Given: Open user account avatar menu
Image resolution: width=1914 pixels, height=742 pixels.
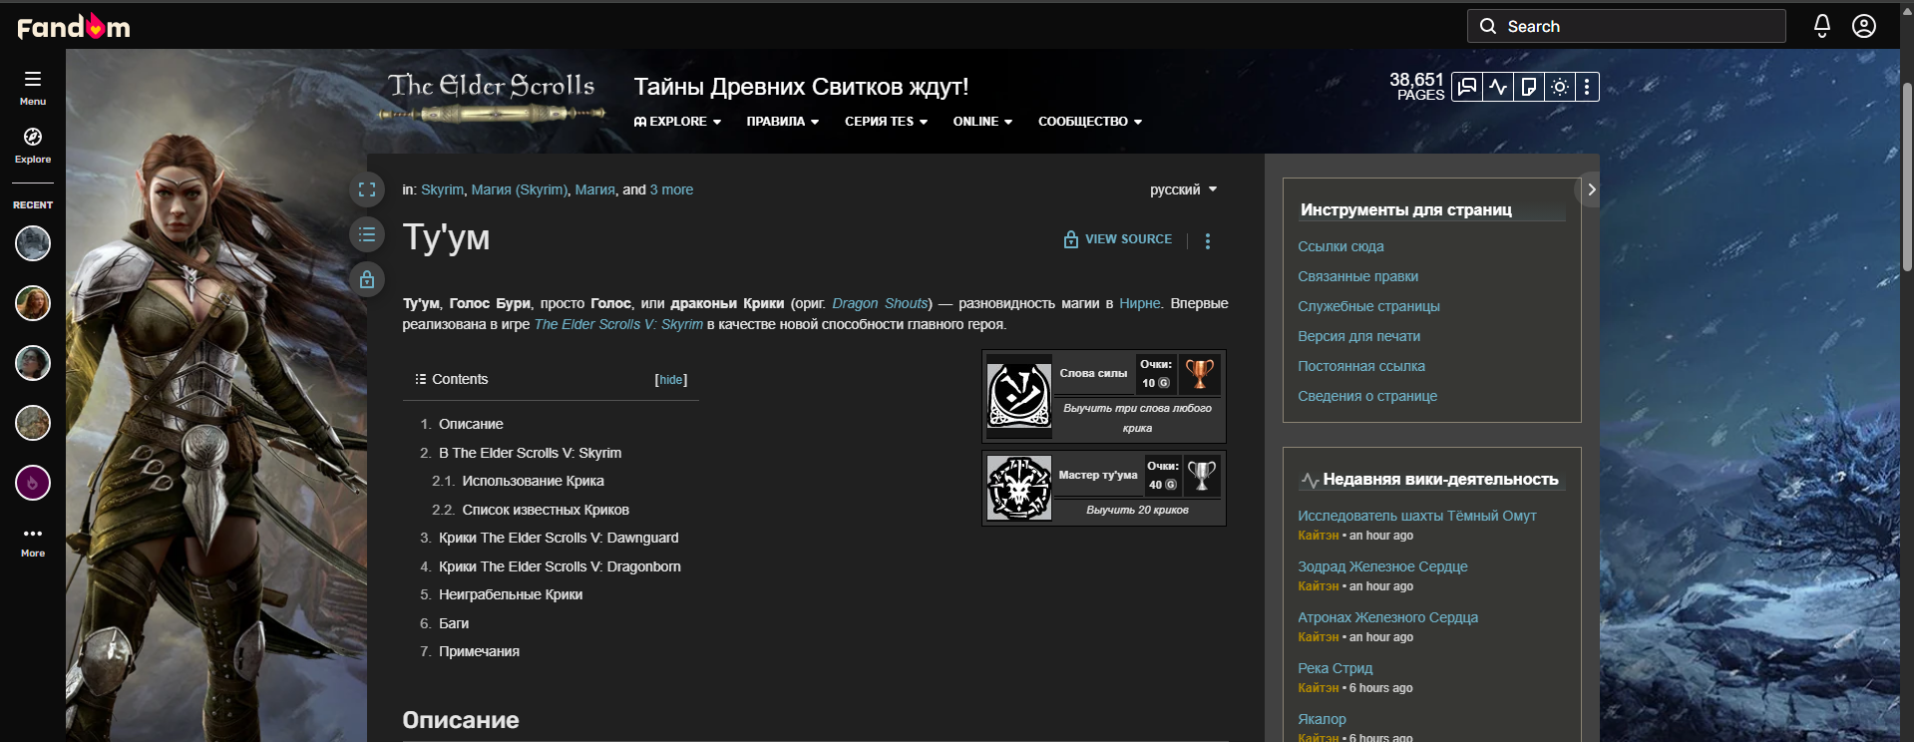Looking at the screenshot, I should [x=1864, y=26].
